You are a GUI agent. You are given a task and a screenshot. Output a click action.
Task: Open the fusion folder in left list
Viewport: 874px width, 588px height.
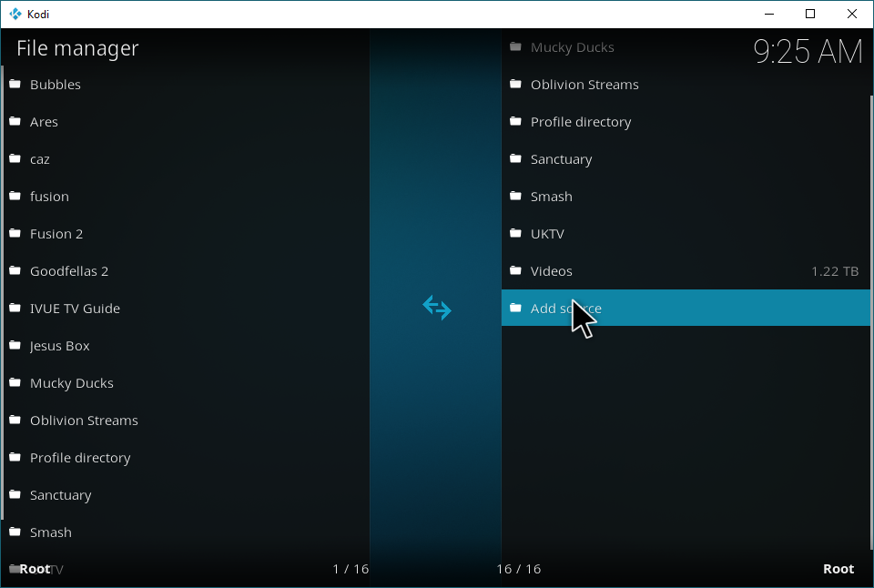pyautogui.click(x=49, y=197)
